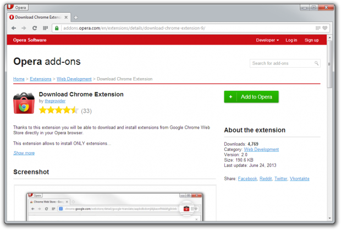This screenshot has width=341, height=230.
Task: Click the scrollbar down arrow
Action: click(x=329, y=218)
